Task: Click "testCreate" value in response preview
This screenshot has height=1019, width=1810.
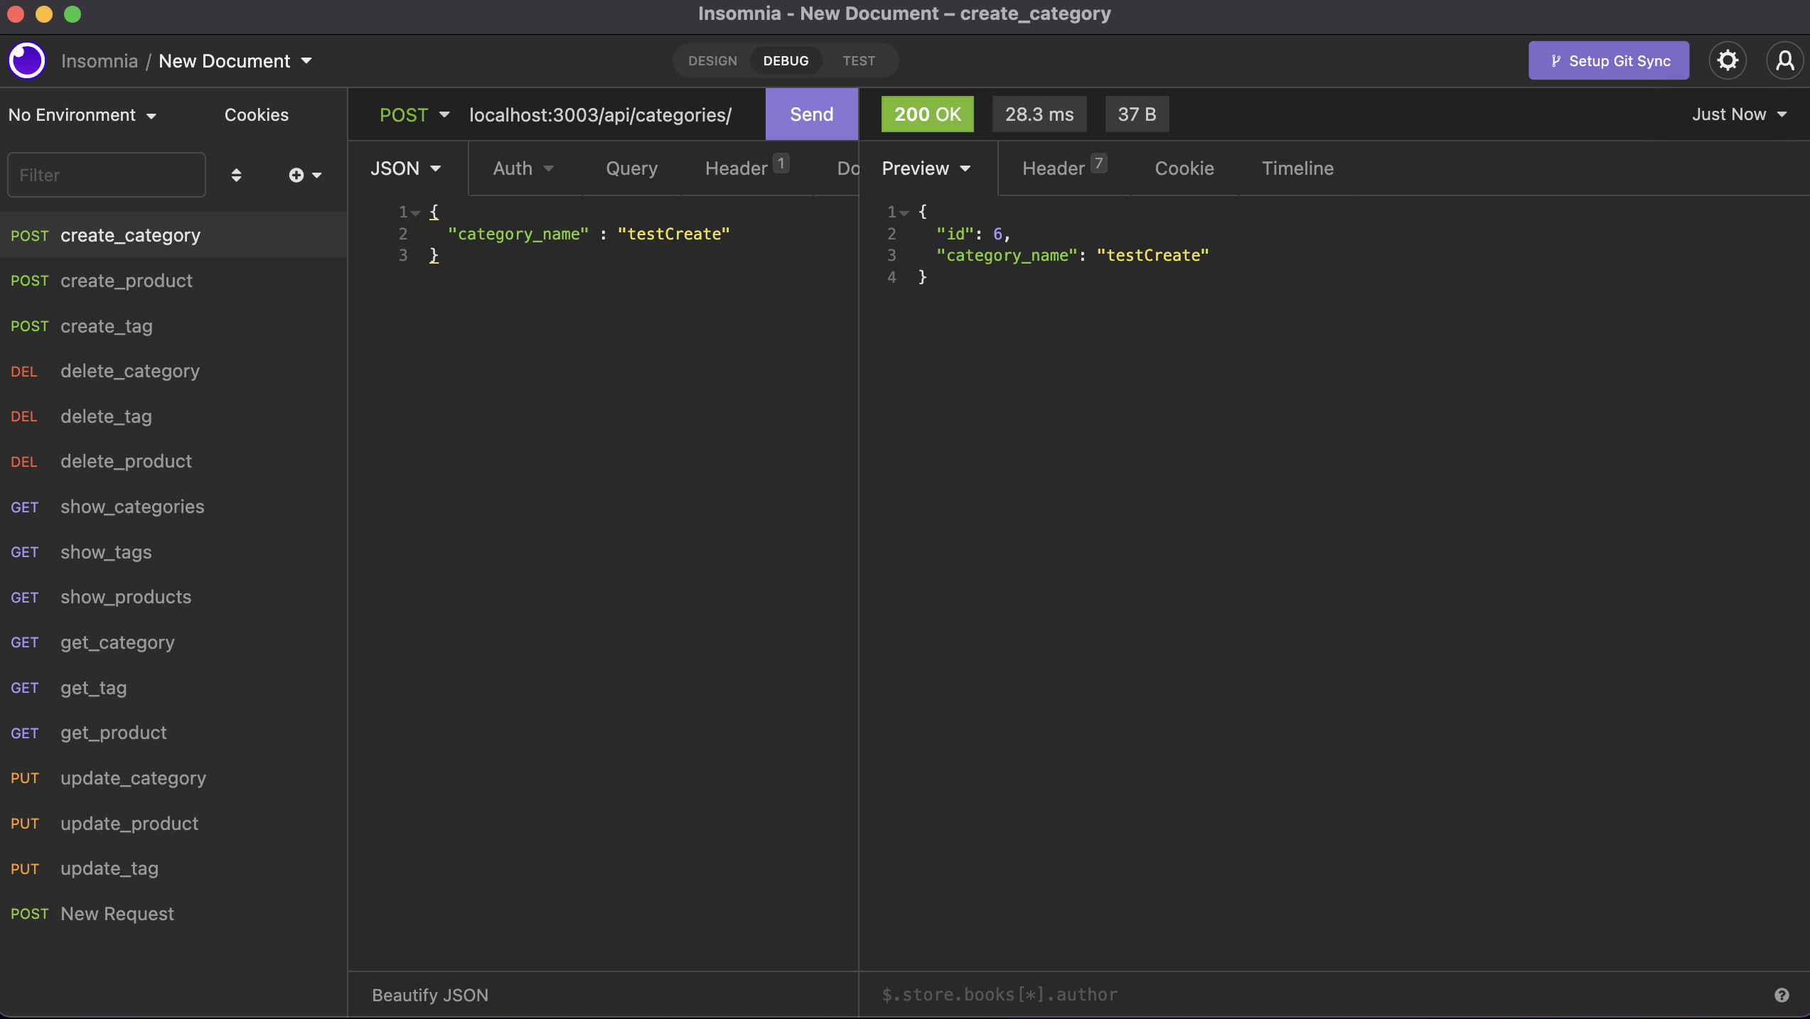Action: click(1152, 255)
